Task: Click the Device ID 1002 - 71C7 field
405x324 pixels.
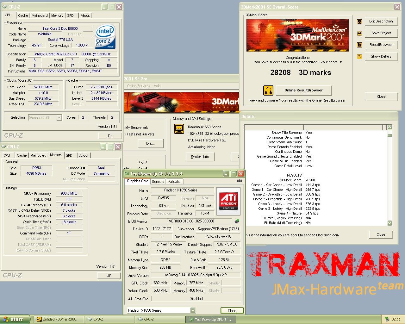Action: click(161, 229)
